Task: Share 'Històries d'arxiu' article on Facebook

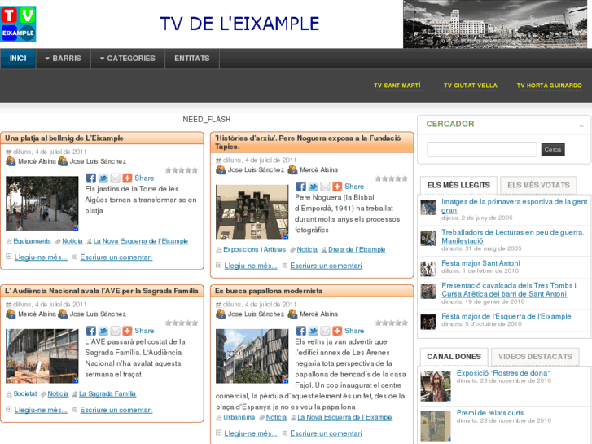Action: [x=301, y=187]
